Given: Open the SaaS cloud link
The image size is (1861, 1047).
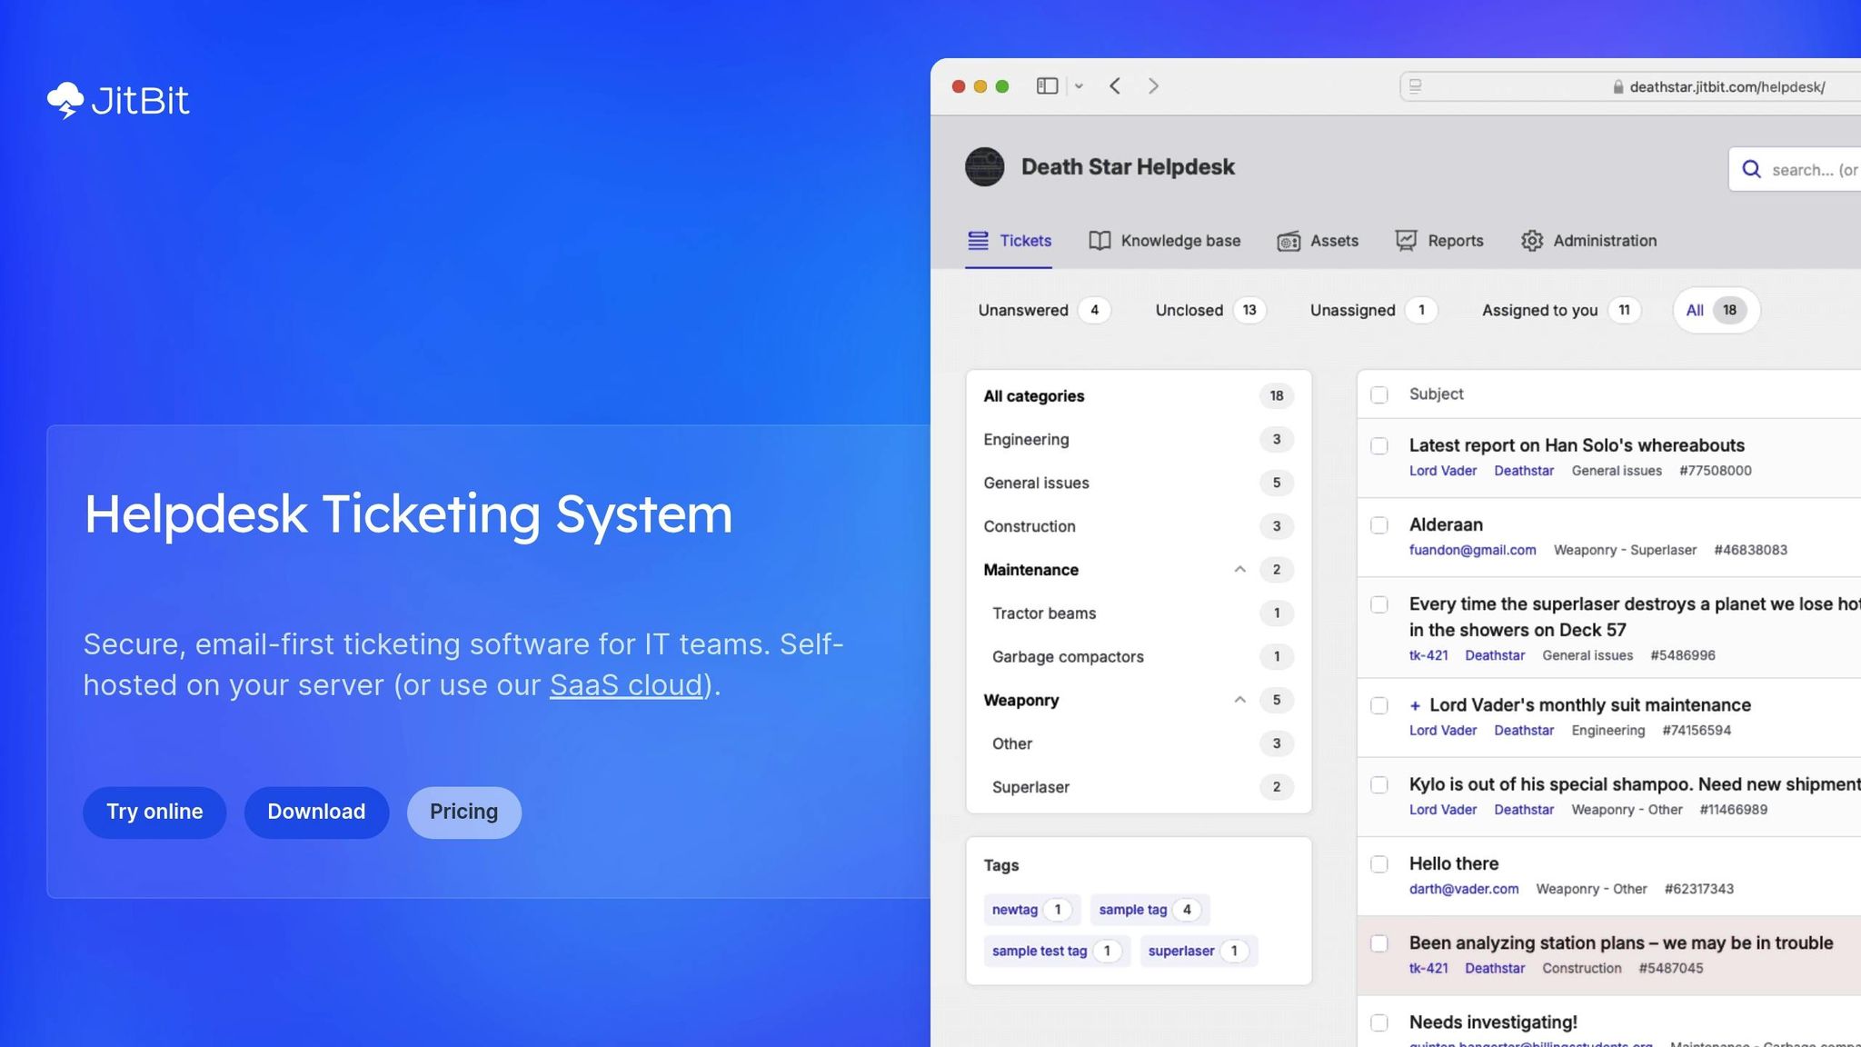Looking at the screenshot, I should 626,685.
